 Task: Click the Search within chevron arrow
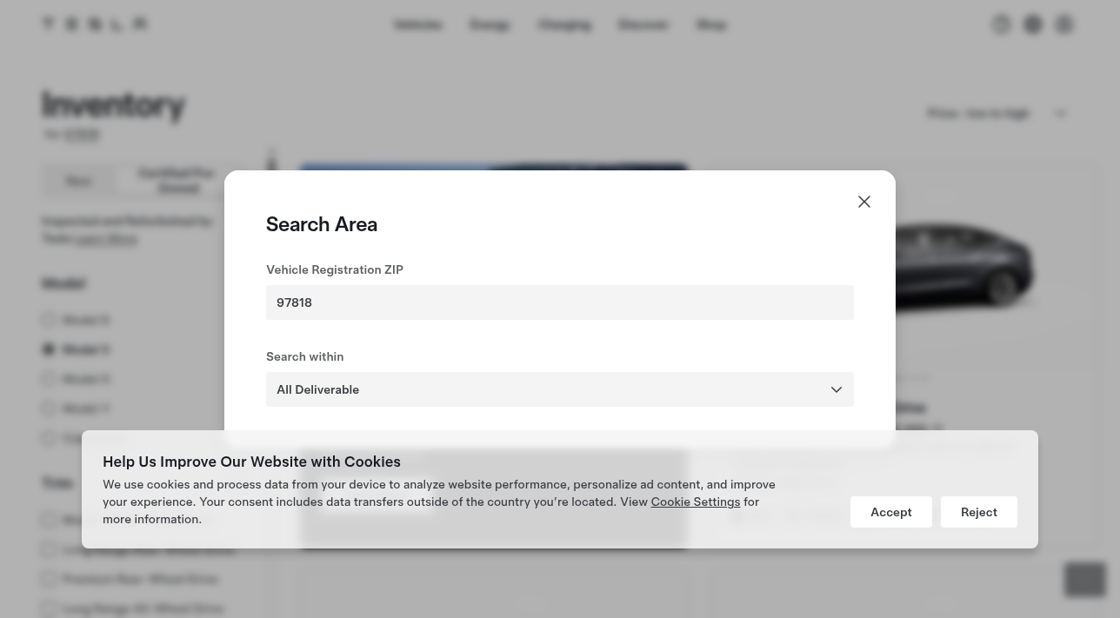pyautogui.click(x=837, y=389)
